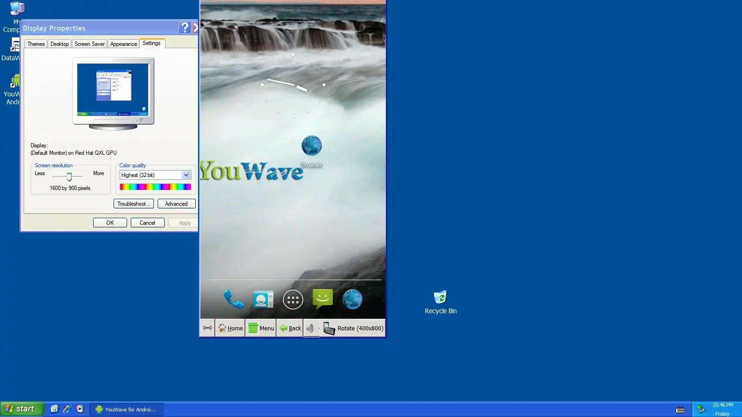
Task: Switch to the Themes tab
Action: point(36,44)
